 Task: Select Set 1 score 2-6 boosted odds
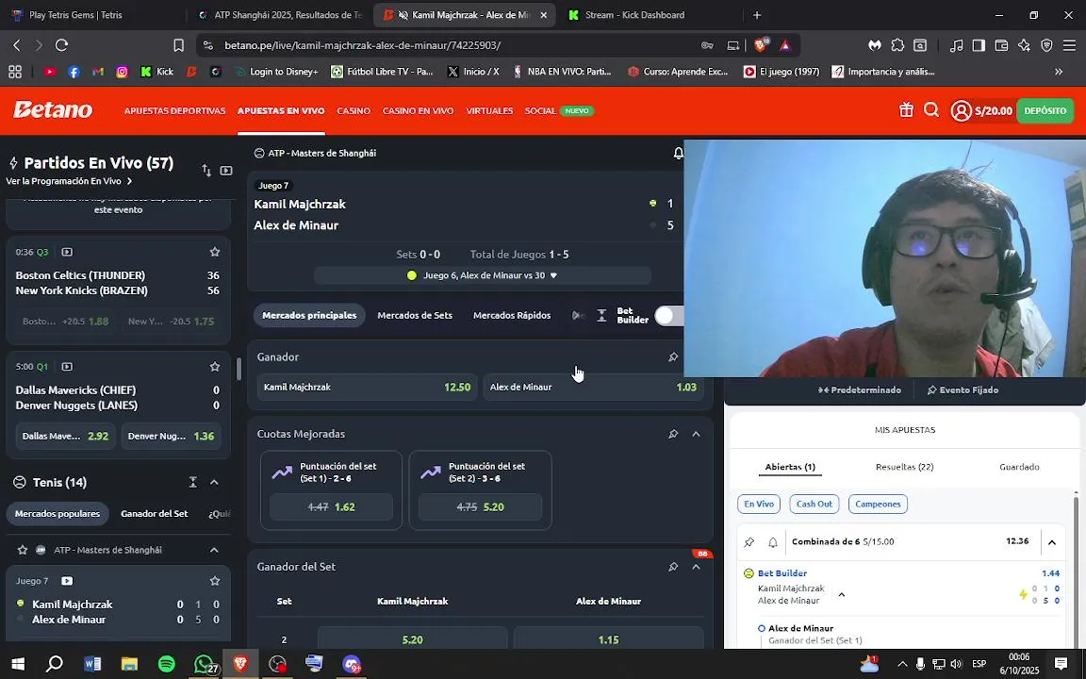(x=331, y=507)
